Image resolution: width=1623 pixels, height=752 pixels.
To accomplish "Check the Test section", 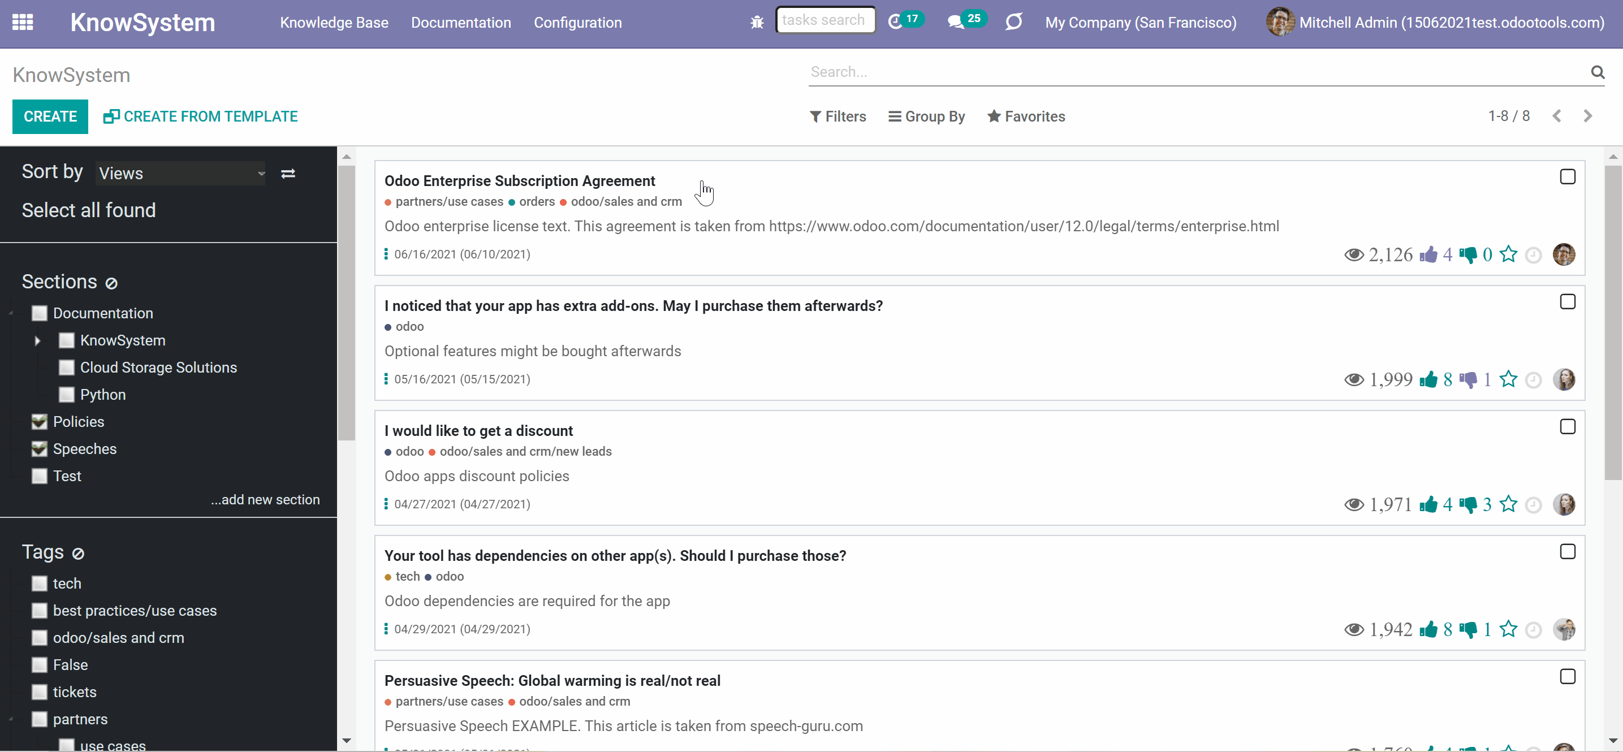I will (40, 476).
